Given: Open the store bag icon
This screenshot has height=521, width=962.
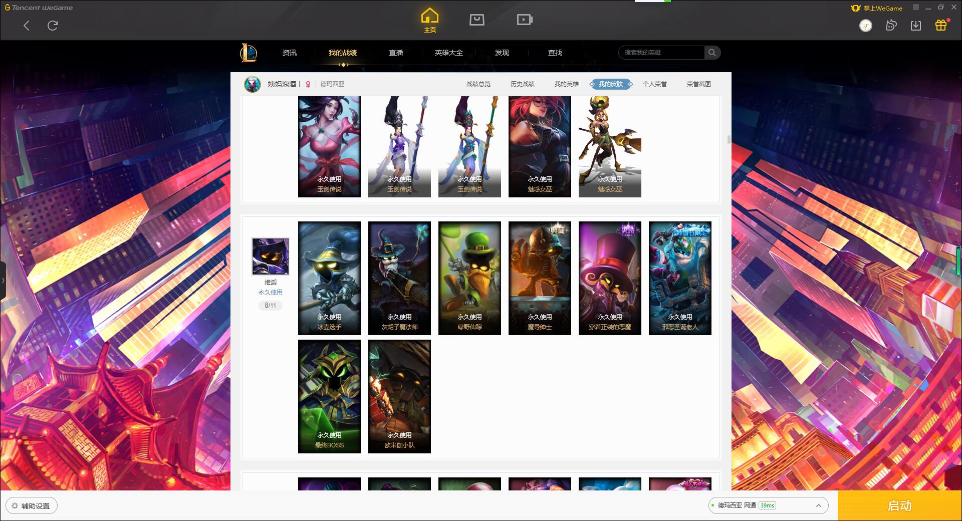Looking at the screenshot, I should [476, 20].
